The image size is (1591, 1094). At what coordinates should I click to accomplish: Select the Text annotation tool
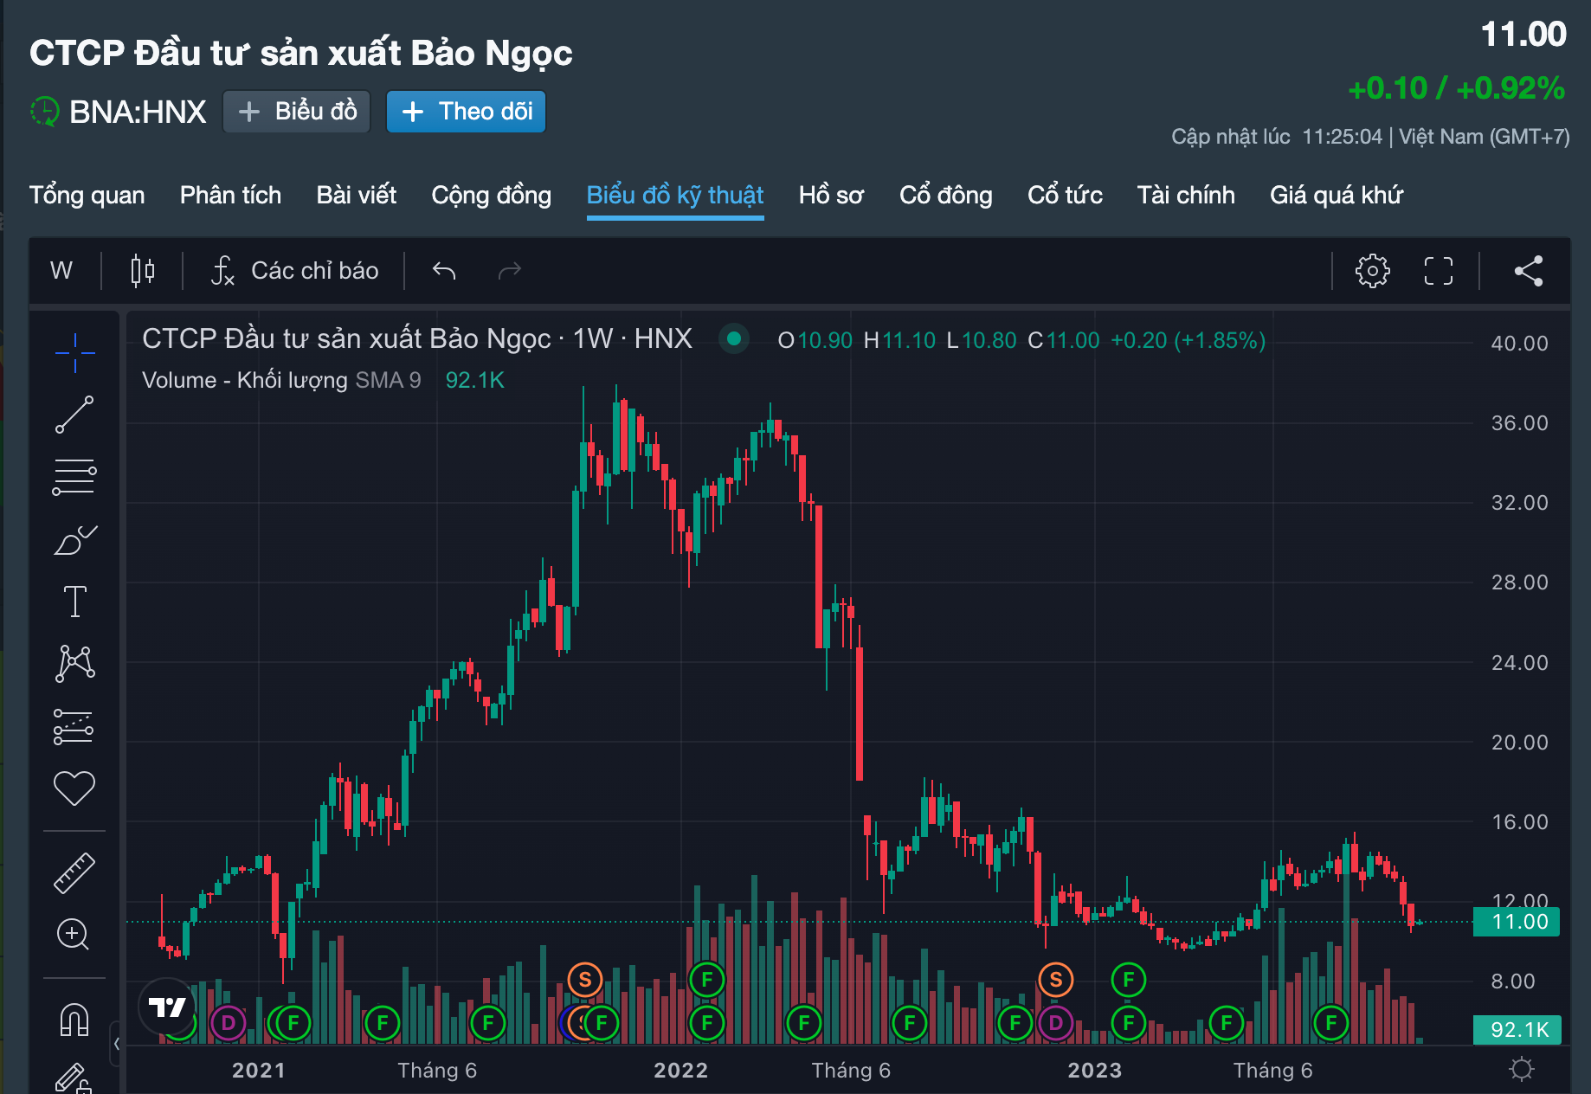(74, 602)
